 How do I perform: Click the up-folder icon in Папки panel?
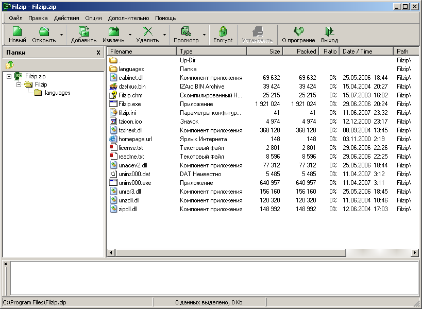tap(10, 65)
